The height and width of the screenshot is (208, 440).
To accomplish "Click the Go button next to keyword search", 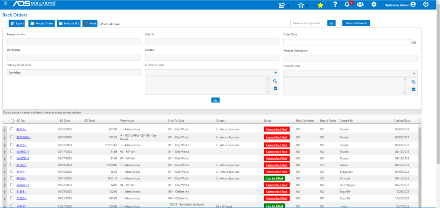I will point(331,23).
